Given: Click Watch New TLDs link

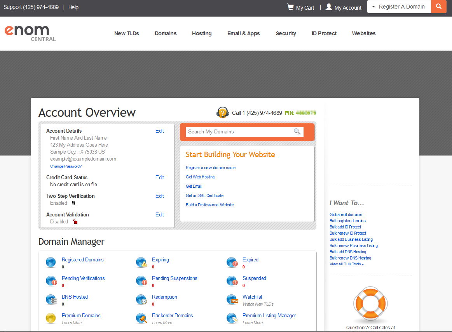Looking at the screenshot, I should [258, 304].
